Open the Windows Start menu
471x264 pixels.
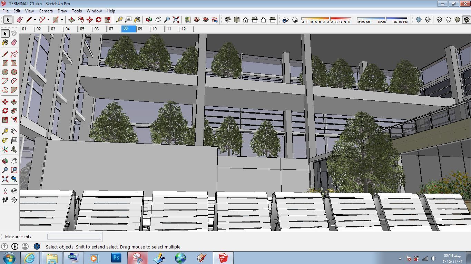[9, 258]
